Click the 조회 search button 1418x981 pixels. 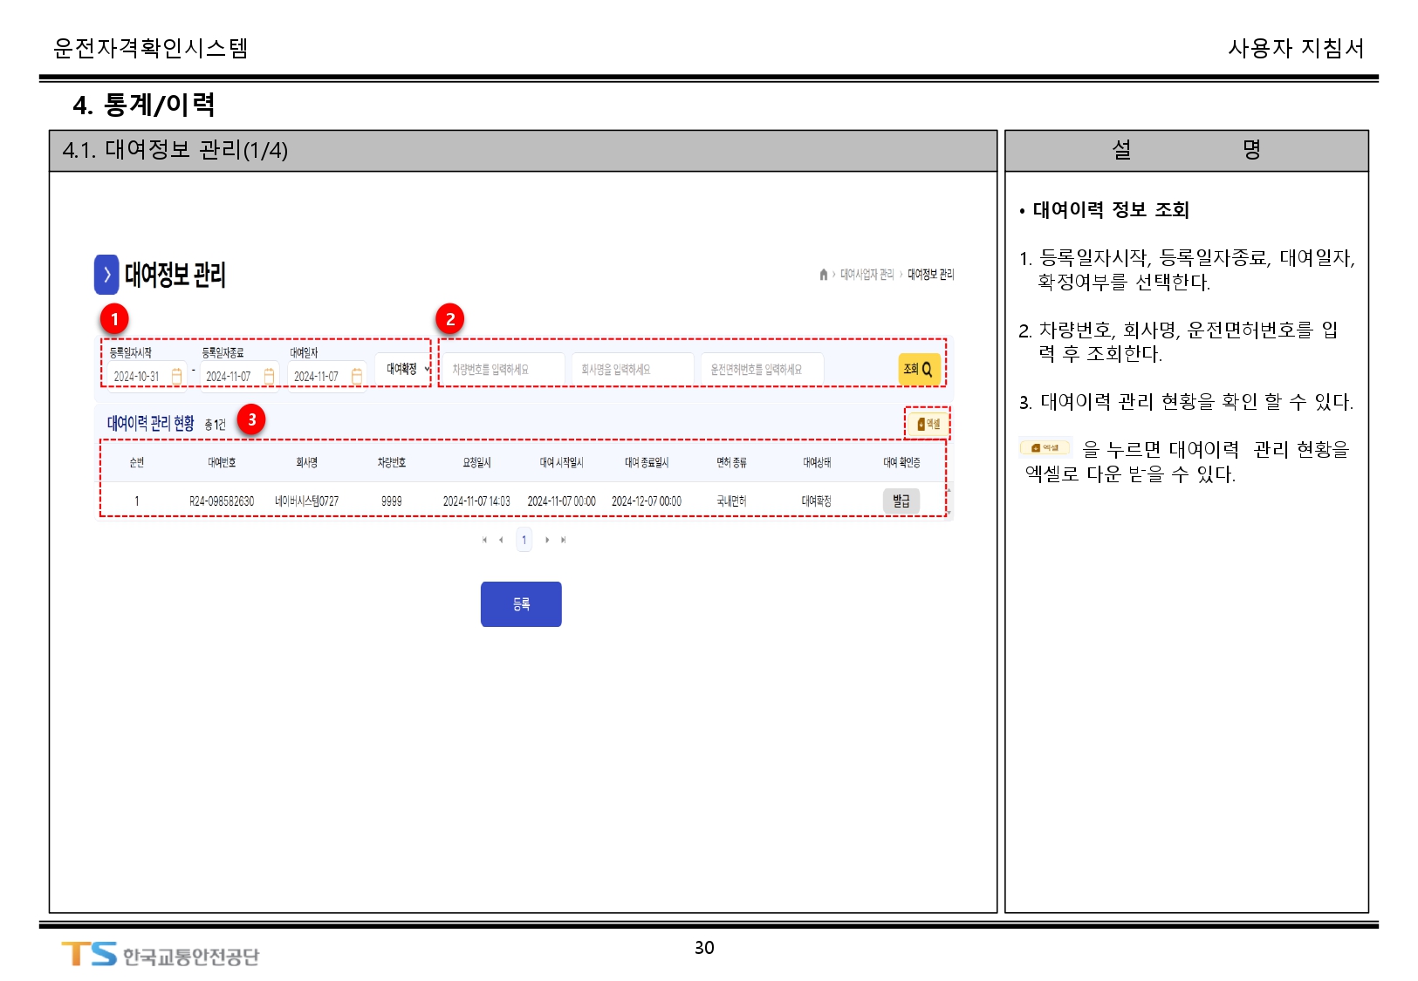(x=918, y=369)
